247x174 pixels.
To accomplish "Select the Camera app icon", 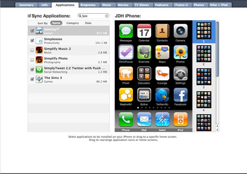I will point(181,31).
